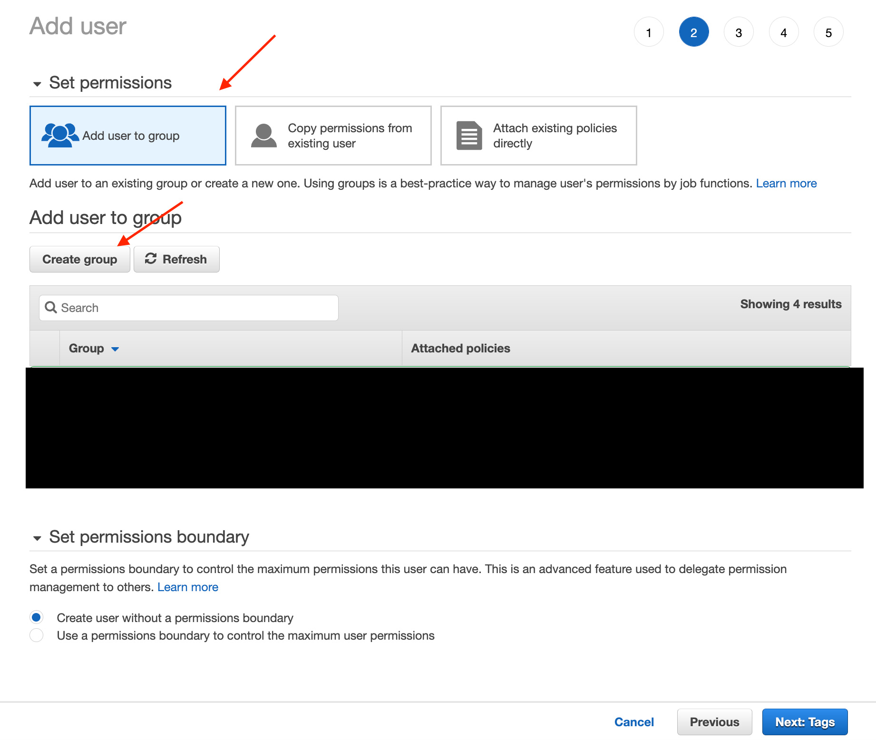Viewport: 876px width, 740px height.
Task: Go to wizard step 4
Action: click(784, 32)
